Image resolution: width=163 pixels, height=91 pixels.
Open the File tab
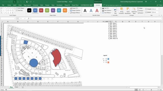3,5
